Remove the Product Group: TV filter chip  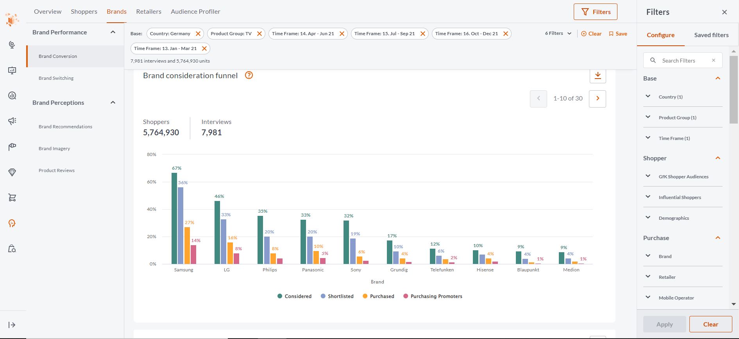259,34
